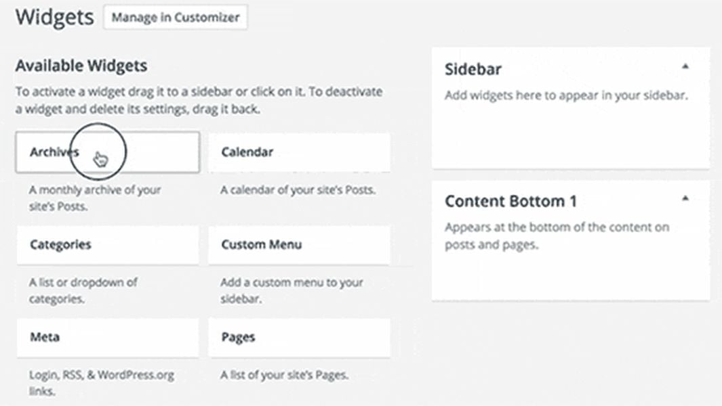Click the Pages widget description text
The height and width of the screenshot is (406, 722).
285,374
